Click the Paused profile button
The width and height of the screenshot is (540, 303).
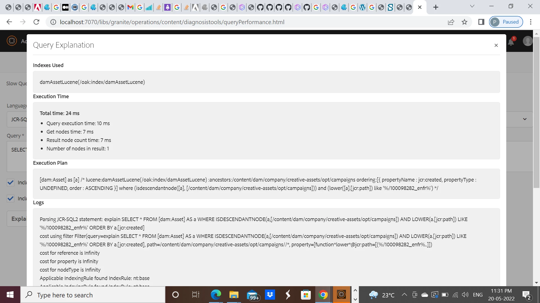(506, 22)
